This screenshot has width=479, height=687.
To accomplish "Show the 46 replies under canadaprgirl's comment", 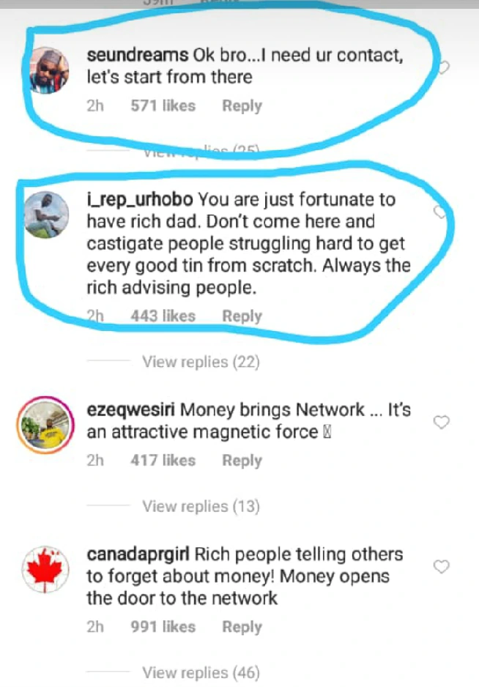I will [x=201, y=672].
